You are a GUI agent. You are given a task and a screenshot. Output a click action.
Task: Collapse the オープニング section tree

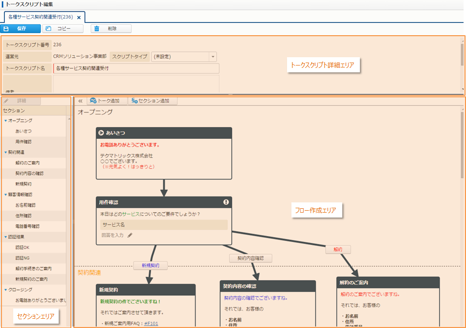(5, 120)
